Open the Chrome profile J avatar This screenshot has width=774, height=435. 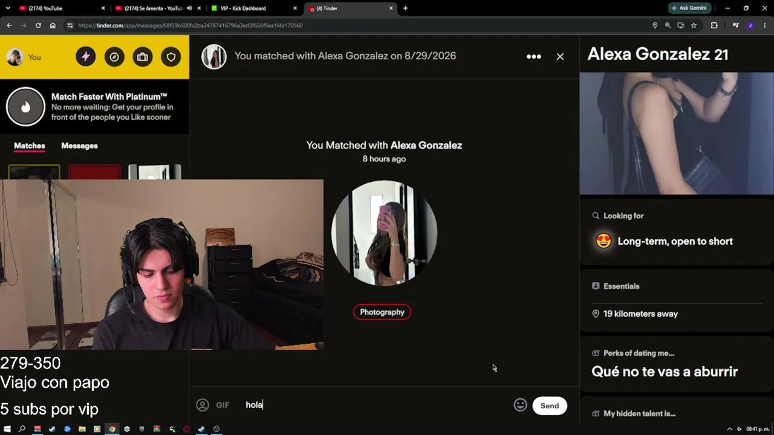click(x=750, y=25)
